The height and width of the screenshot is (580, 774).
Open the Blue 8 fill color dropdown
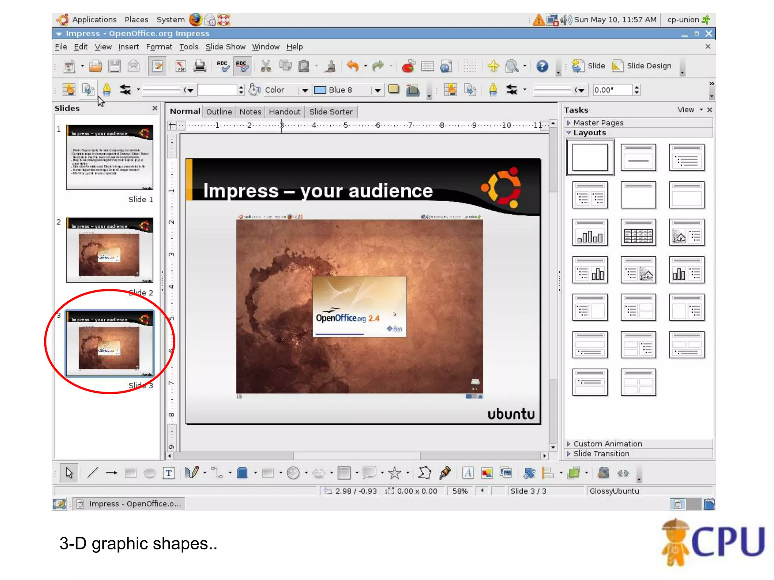[377, 90]
